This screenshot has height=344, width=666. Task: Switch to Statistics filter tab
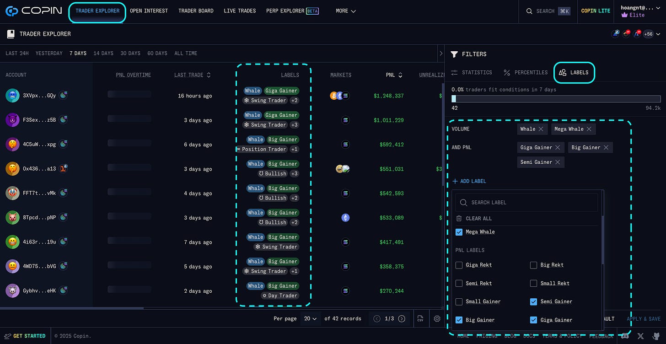pyautogui.click(x=472, y=72)
